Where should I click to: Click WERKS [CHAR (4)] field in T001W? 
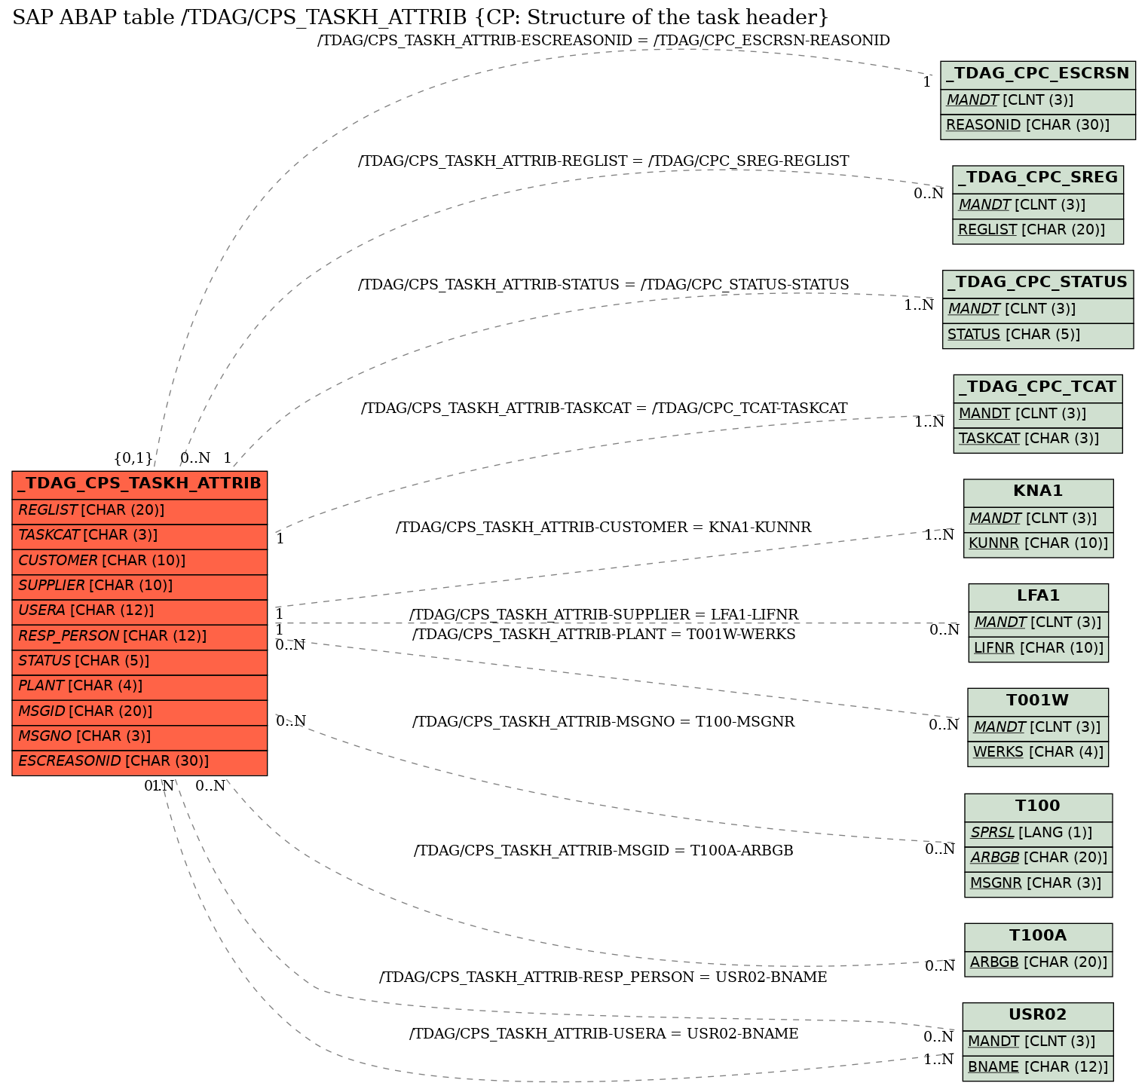click(1038, 753)
